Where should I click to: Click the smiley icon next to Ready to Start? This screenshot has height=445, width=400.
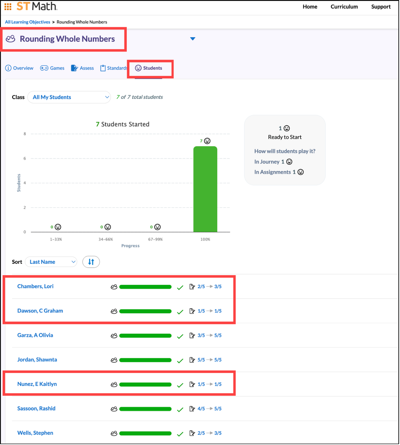click(287, 128)
